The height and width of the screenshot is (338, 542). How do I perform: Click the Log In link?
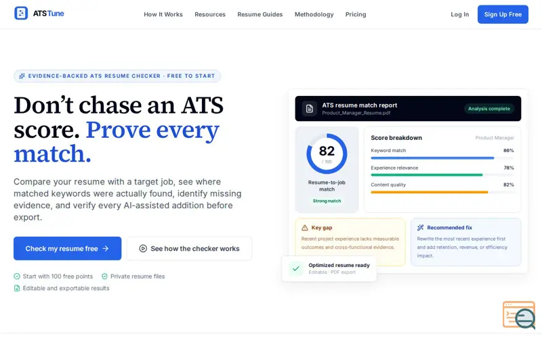tap(460, 14)
